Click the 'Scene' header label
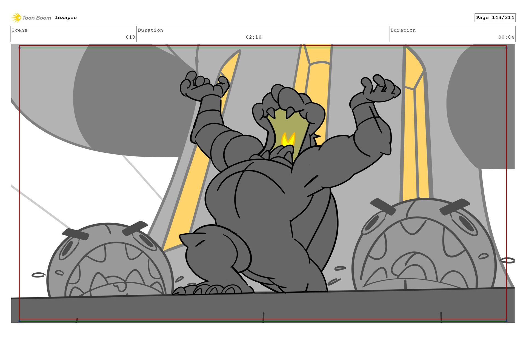The image size is (526, 340). [x=19, y=30]
